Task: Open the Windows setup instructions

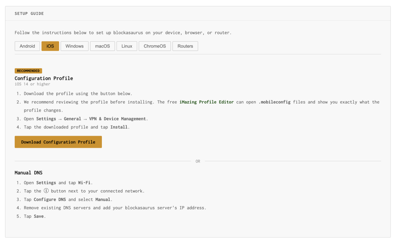Action: click(x=74, y=46)
